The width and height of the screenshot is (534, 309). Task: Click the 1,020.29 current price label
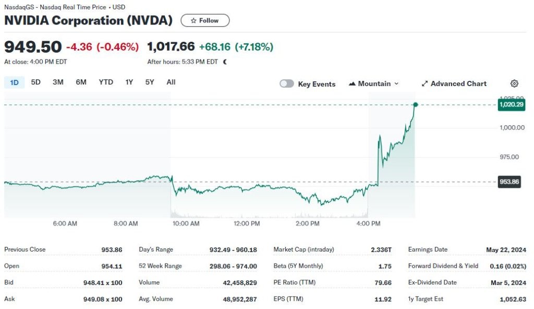511,105
